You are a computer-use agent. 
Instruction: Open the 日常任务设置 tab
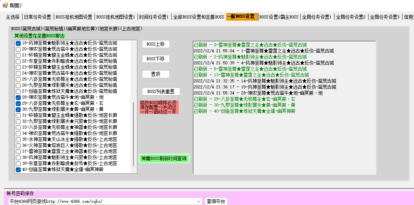38,17
